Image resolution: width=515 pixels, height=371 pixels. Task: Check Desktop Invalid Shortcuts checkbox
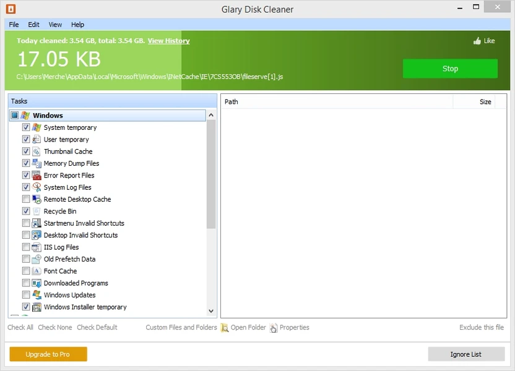pyautogui.click(x=26, y=235)
